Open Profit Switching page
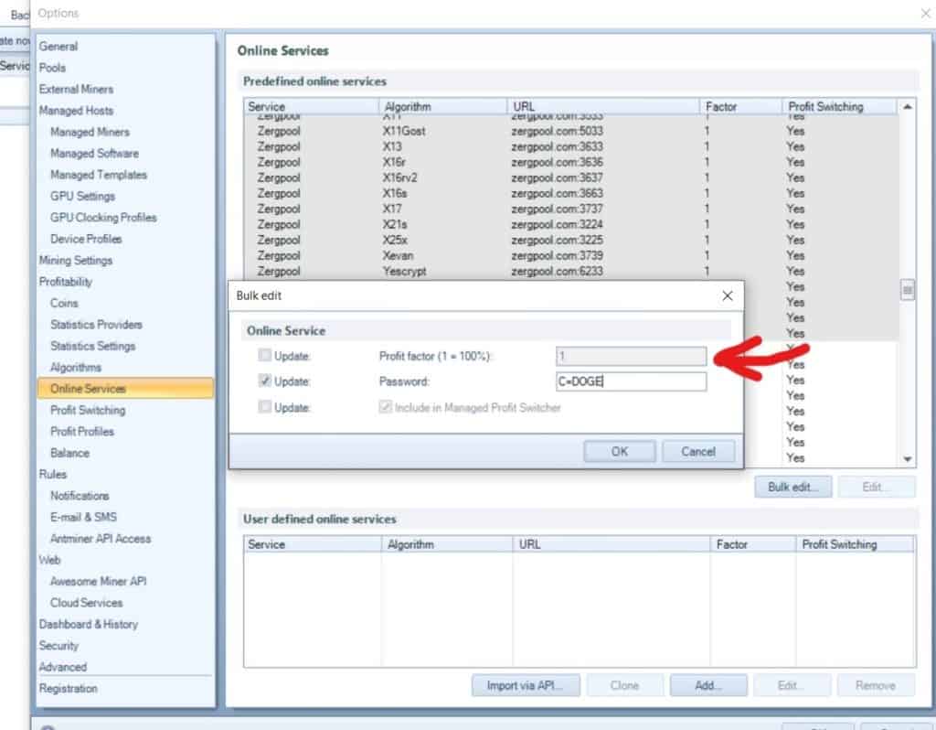 88,411
